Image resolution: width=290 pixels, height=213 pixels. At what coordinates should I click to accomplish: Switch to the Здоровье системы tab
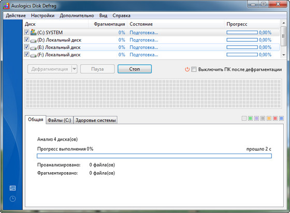(x=96, y=120)
